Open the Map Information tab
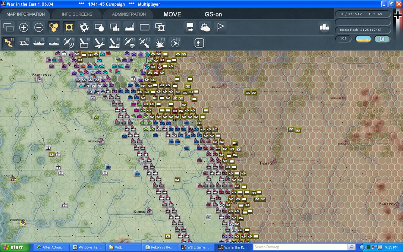 click(25, 14)
